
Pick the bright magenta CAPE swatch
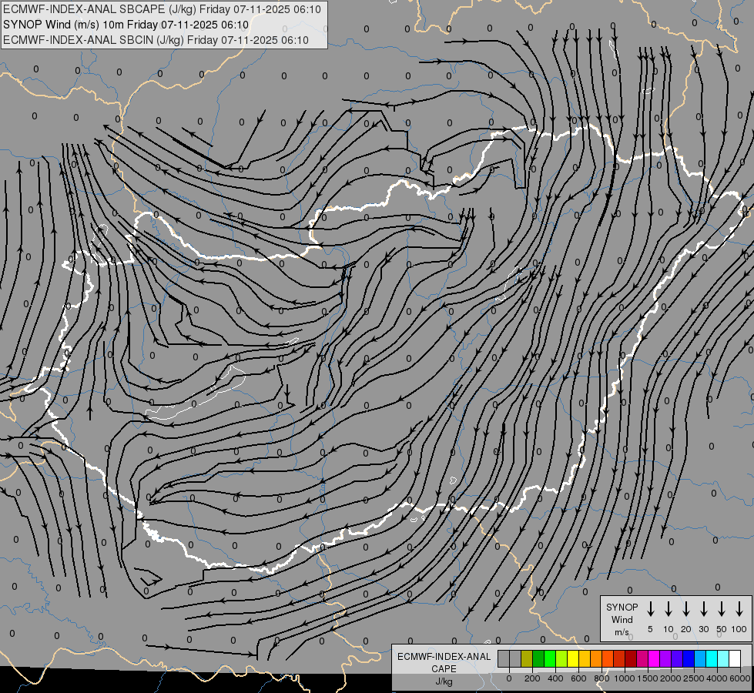tap(654, 658)
